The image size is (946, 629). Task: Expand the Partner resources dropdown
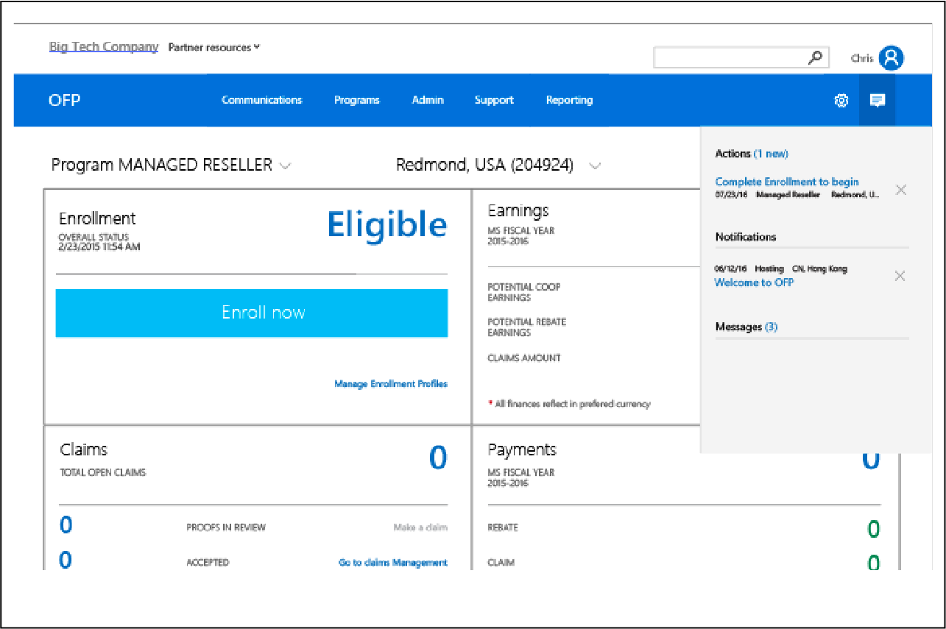(x=213, y=47)
